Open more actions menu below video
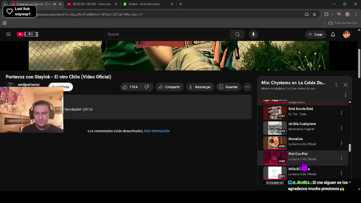 [247, 87]
